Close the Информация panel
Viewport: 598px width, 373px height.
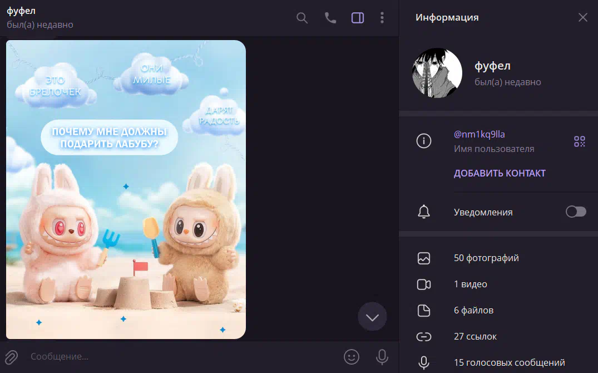click(x=583, y=17)
